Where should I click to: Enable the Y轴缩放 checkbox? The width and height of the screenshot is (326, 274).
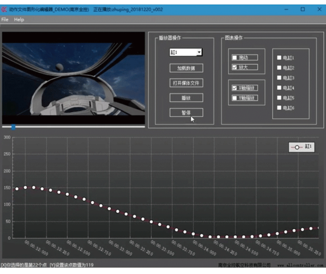point(235,98)
